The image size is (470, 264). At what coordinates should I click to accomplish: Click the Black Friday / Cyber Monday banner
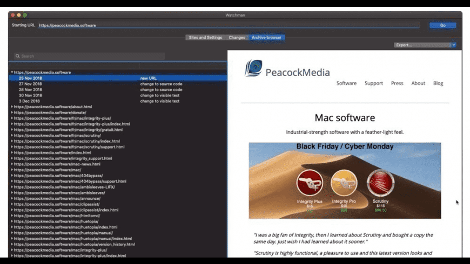345,180
